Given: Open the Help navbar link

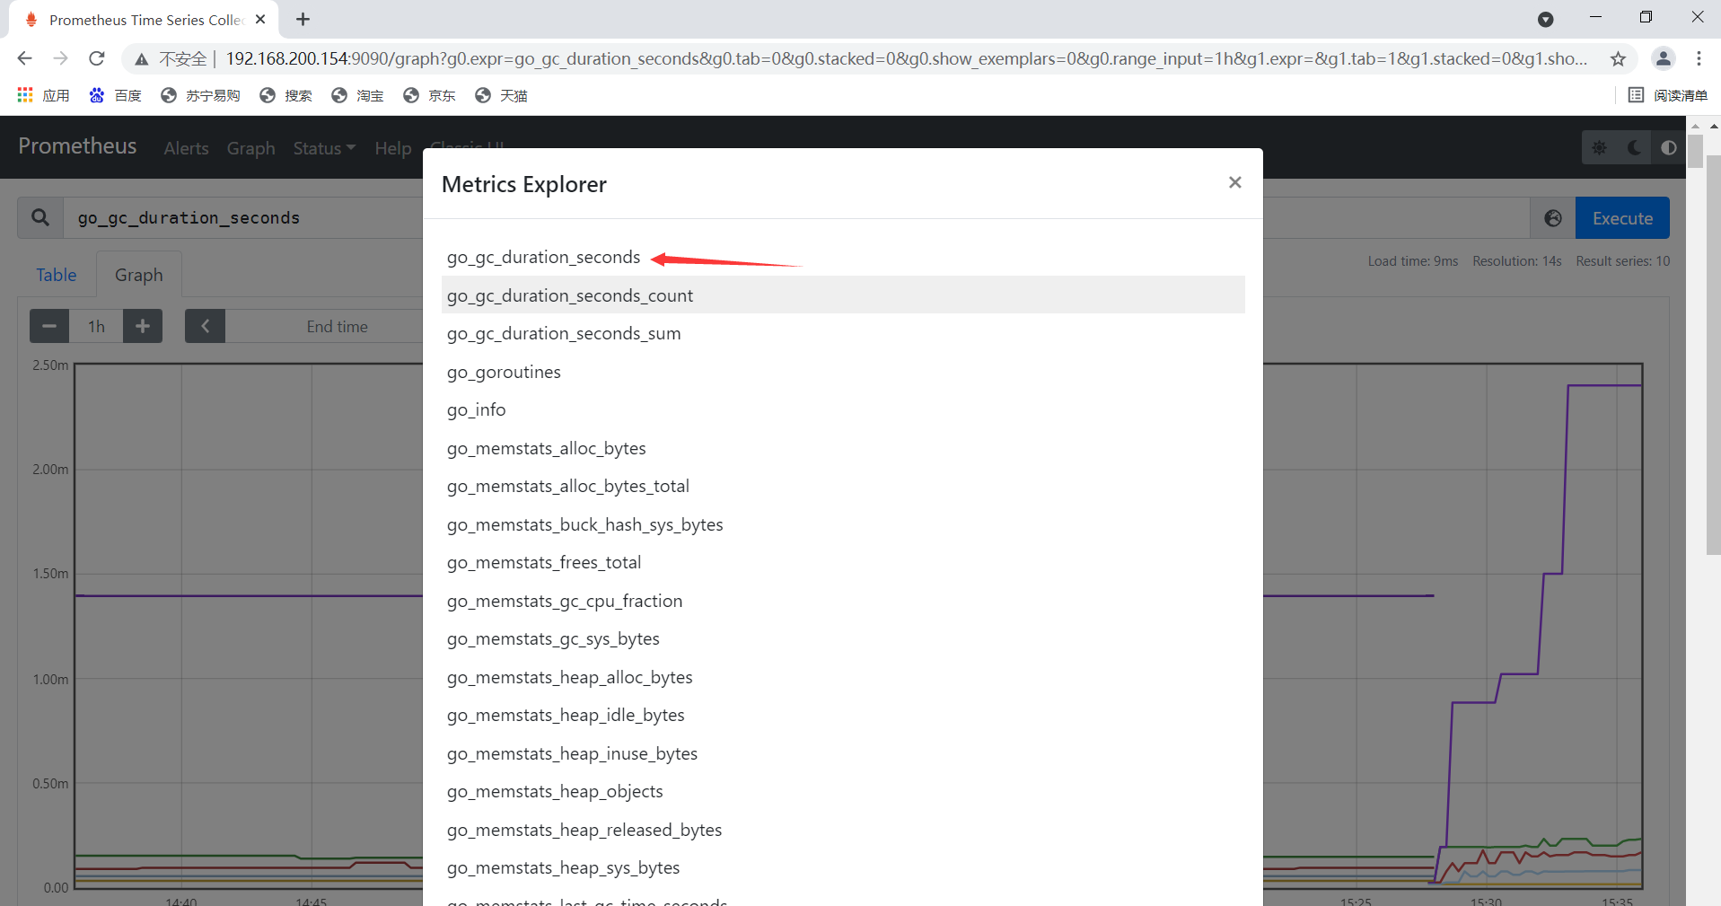Looking at the screenshot, I should pos(392,148).
